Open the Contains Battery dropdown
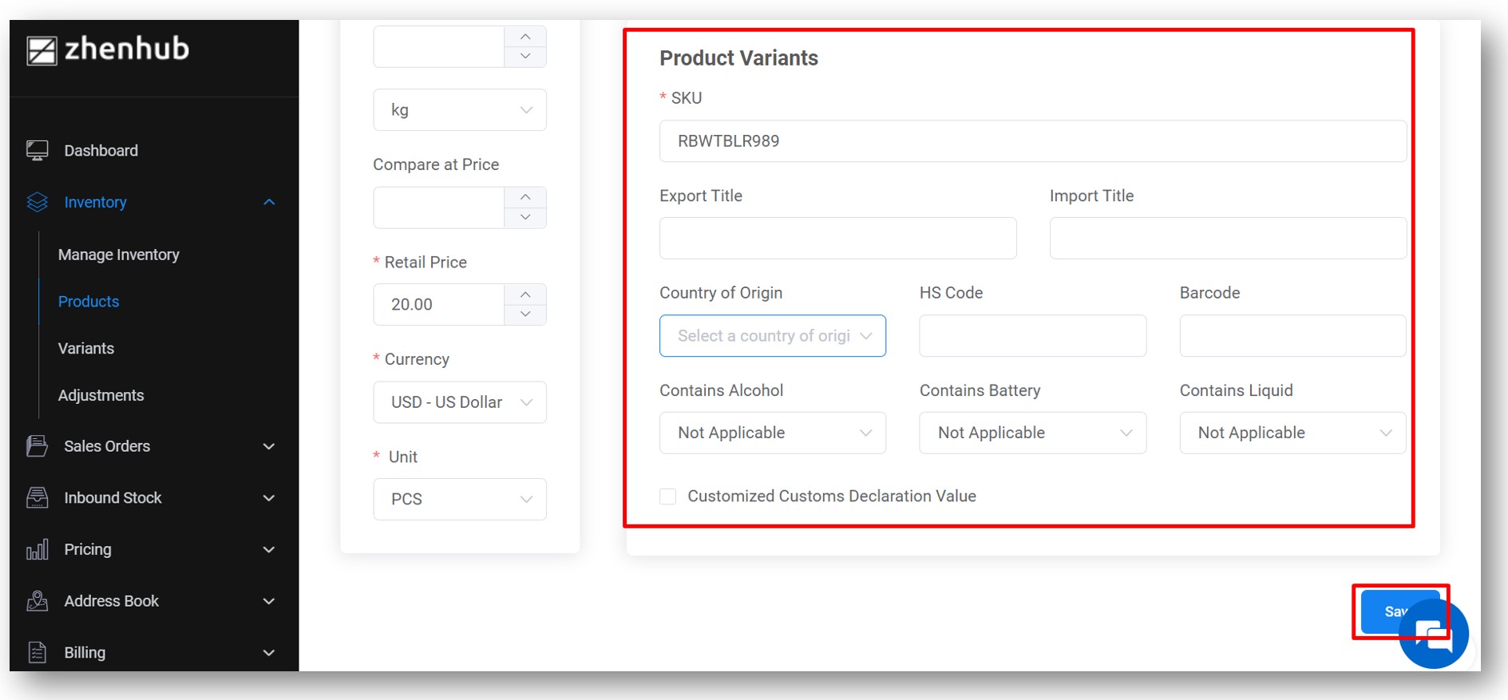The image size is (1508, 700). tap(1032, 433)
